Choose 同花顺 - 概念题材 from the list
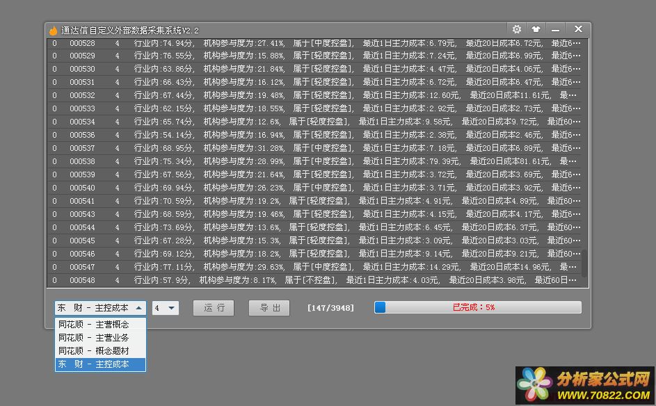656x406 pixels. pyautogui.click(x=100, y=351)
